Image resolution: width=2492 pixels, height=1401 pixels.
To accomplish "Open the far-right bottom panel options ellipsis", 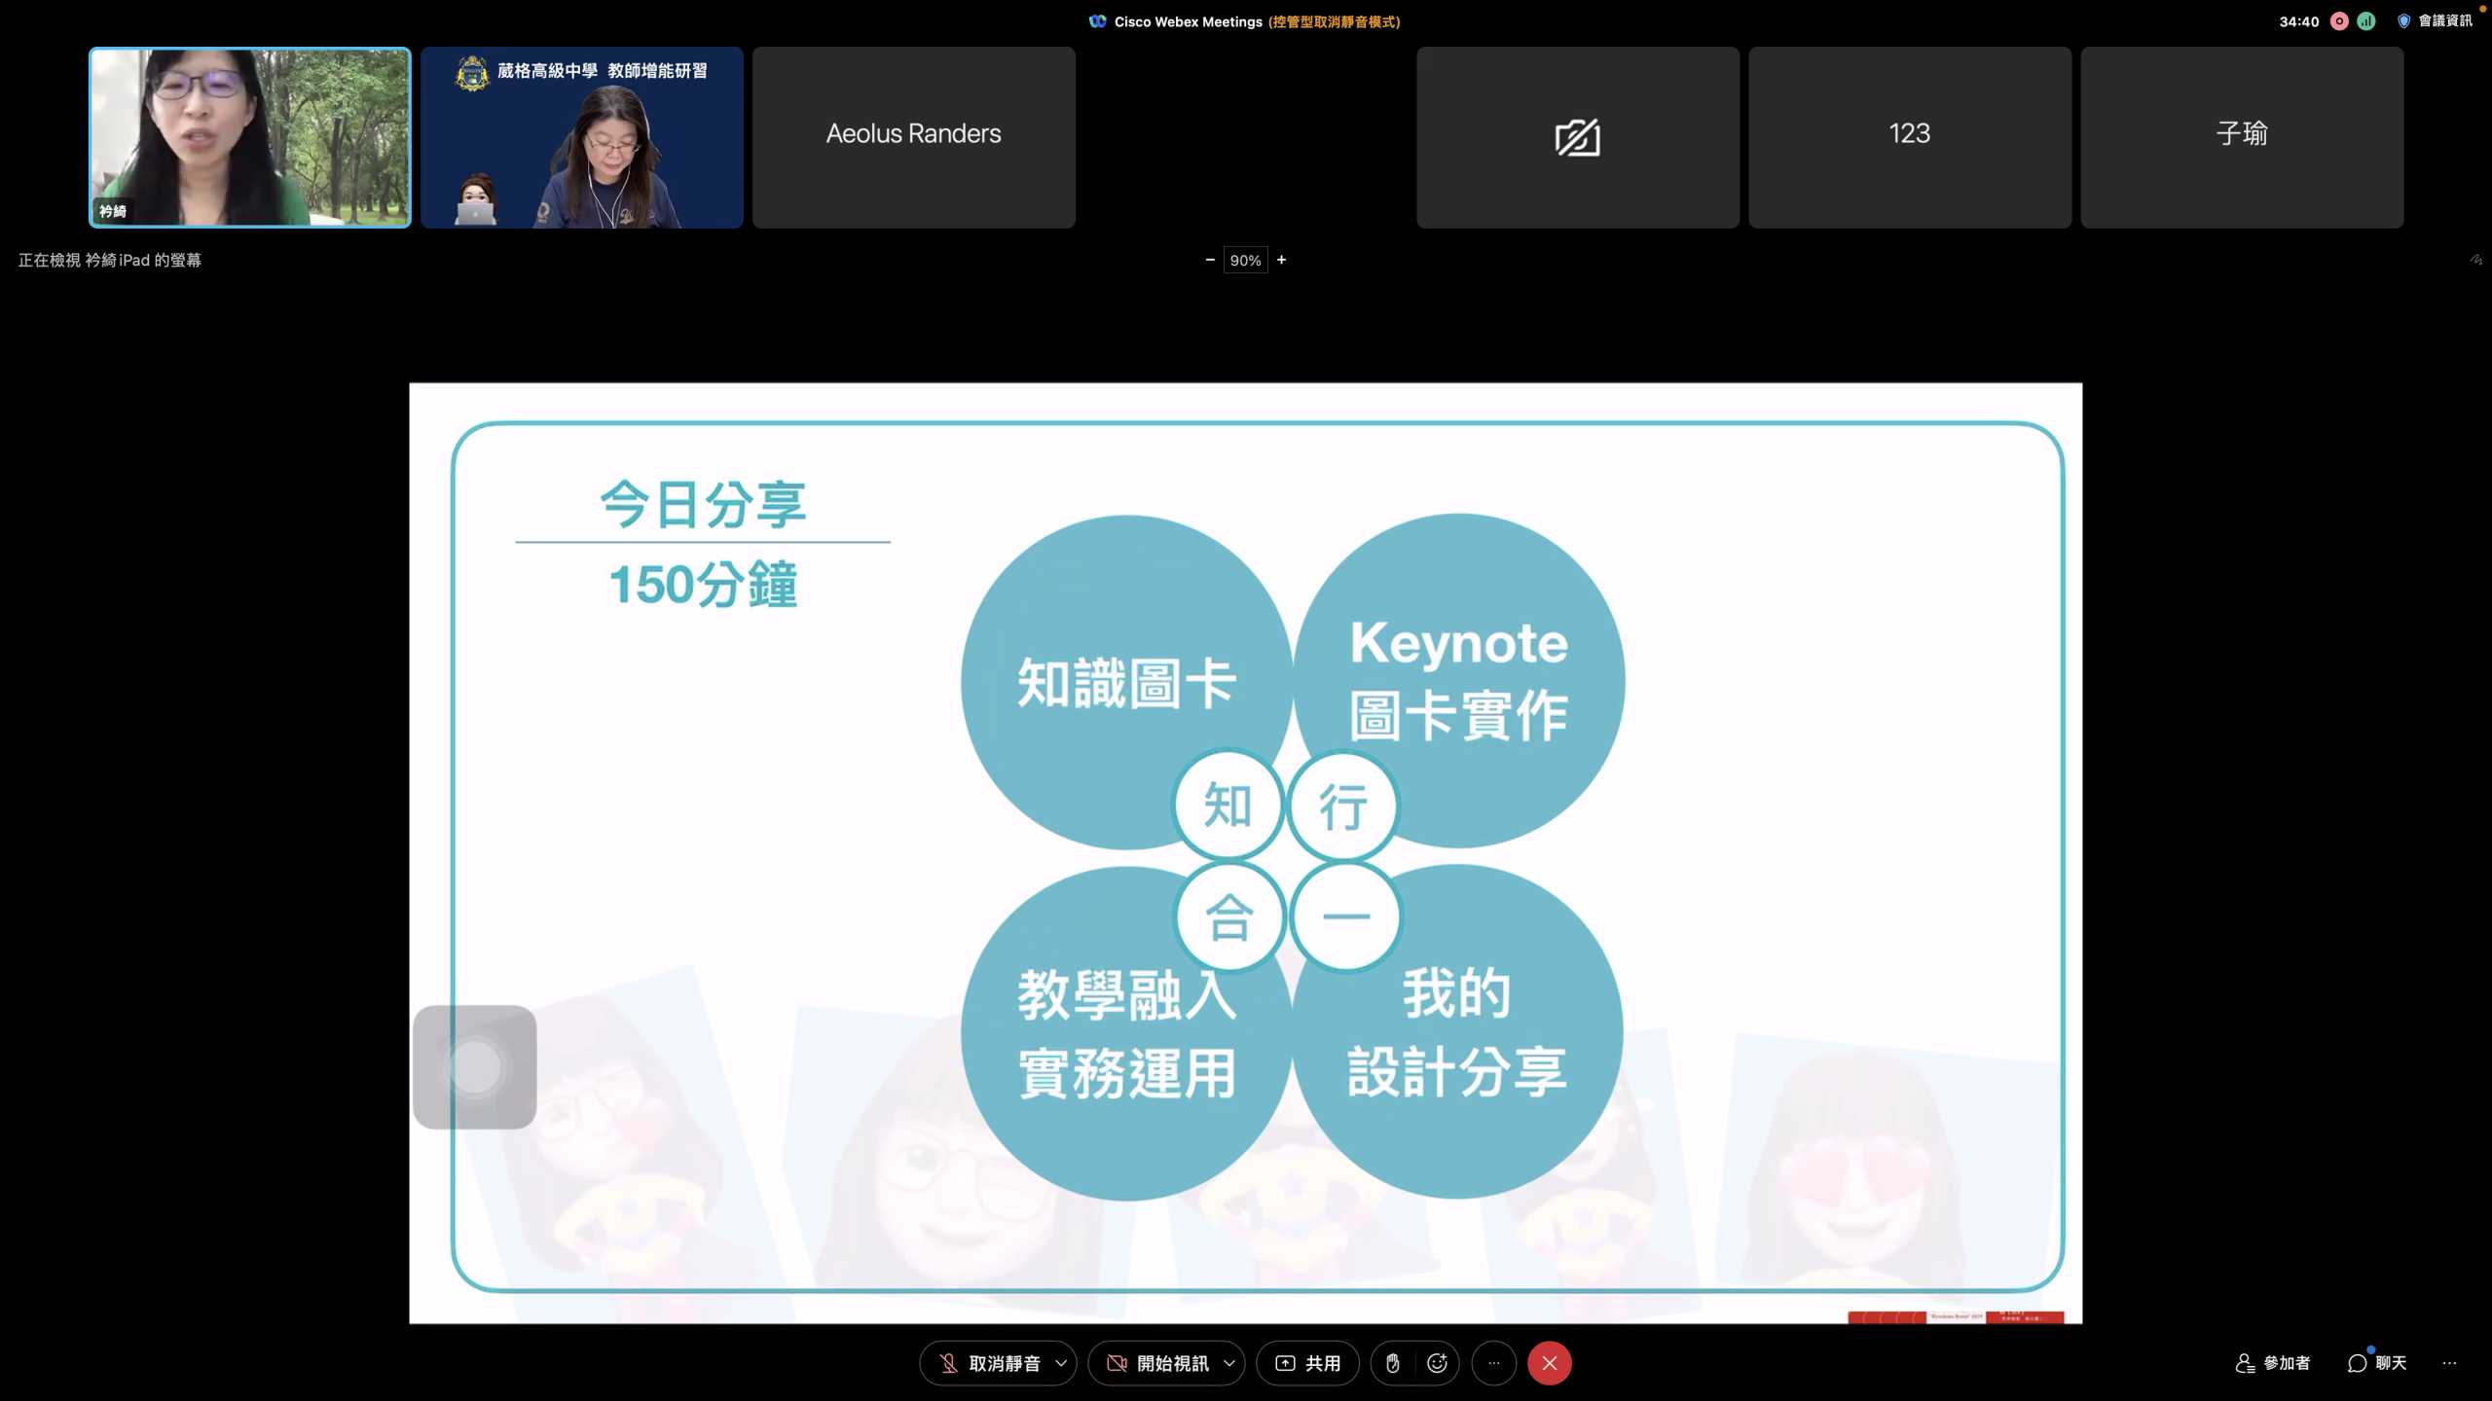I will pyautogui.click(x=2449, y=1363).
